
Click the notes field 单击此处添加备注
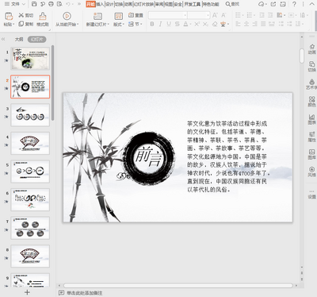point(84,293)
